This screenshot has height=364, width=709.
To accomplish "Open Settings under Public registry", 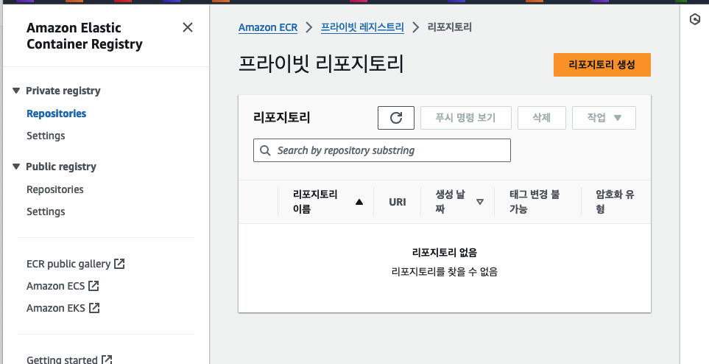I will (46, 211).
